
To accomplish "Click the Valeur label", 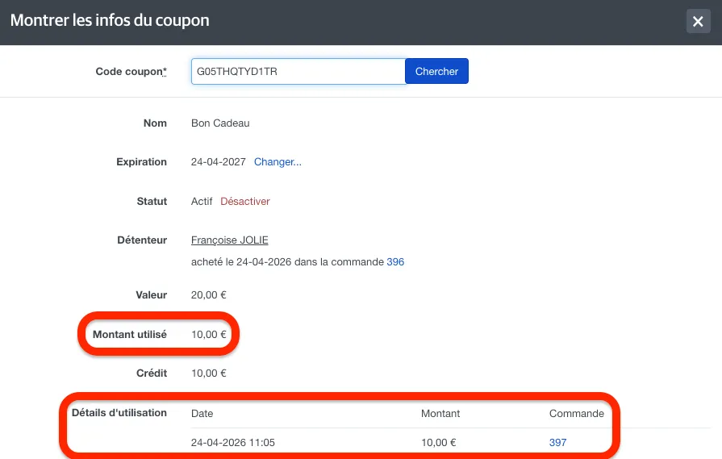I will 151,294.
